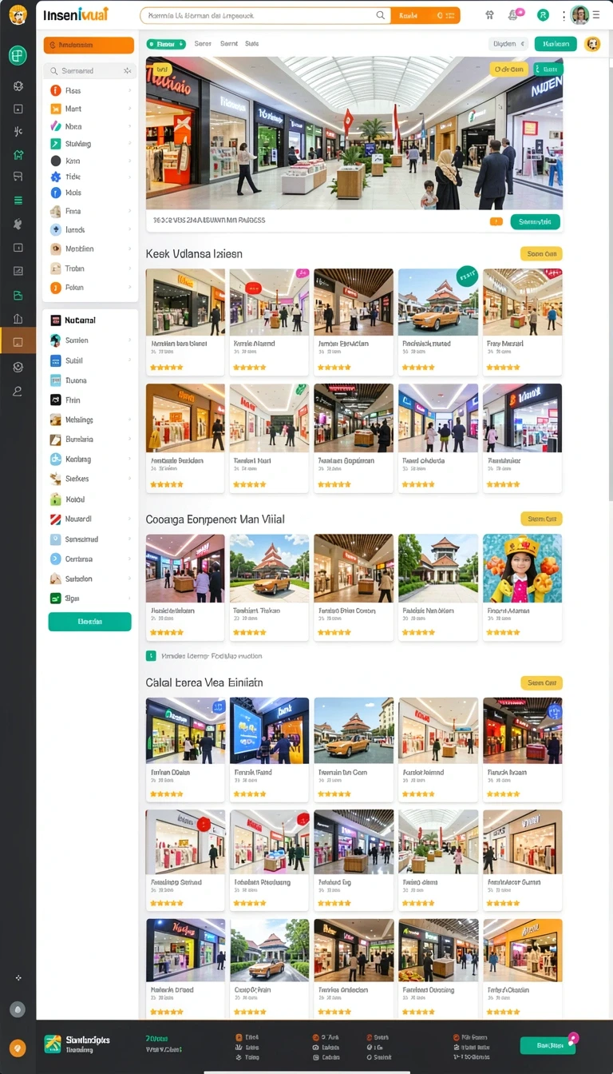This screenshot has height=1074, width=613.
Task: Open the building icon in the dark sidebar
Action: point(18,319)
